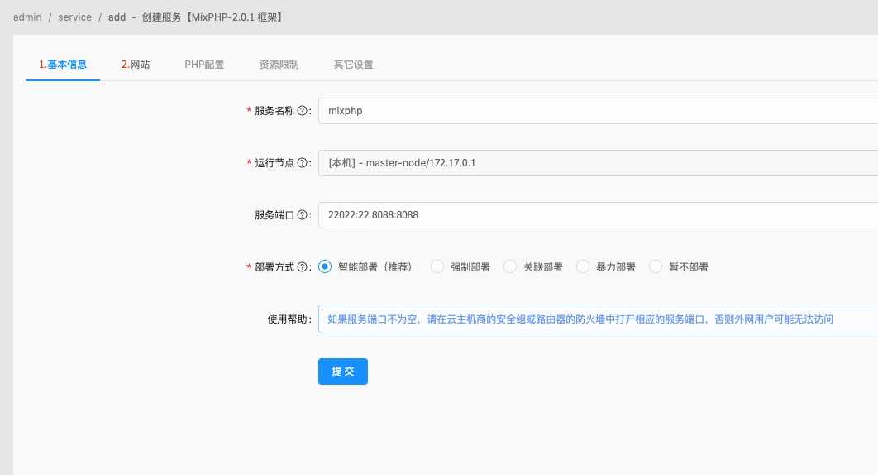Open help icon beside 部署方式
Screen dimensions: 878x475
click(302, 267)
